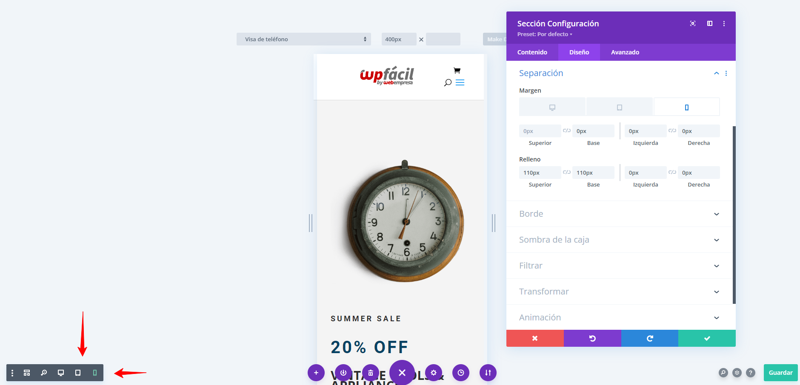This screenshot has width=800, height=385.
Task: Click the portability arrows button
Action: 488,373
